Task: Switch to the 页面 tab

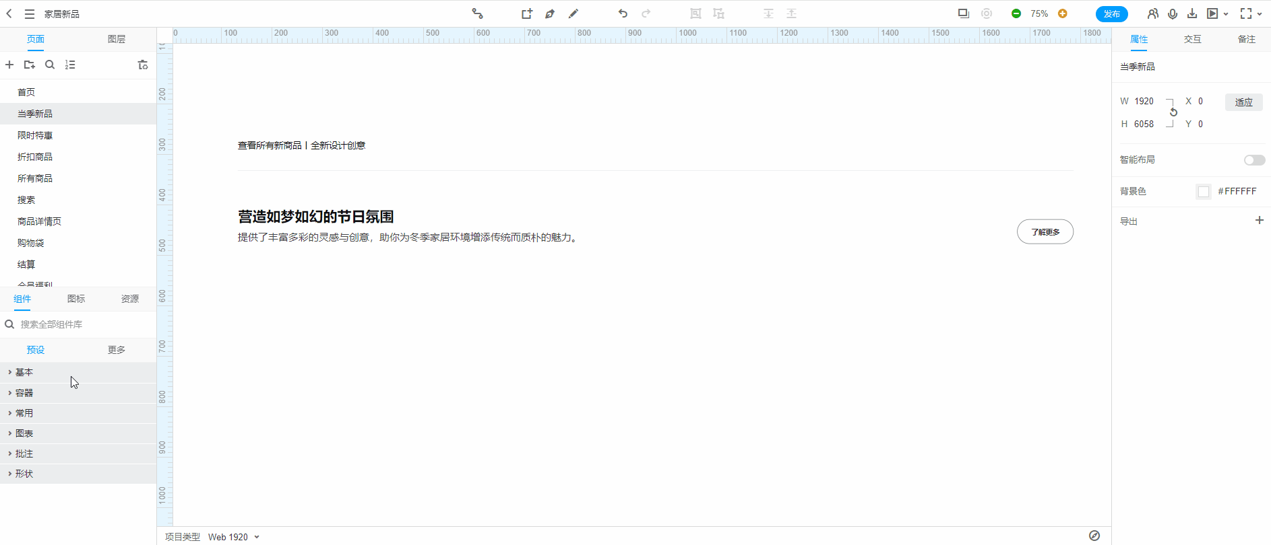Action: pos(36,39)
